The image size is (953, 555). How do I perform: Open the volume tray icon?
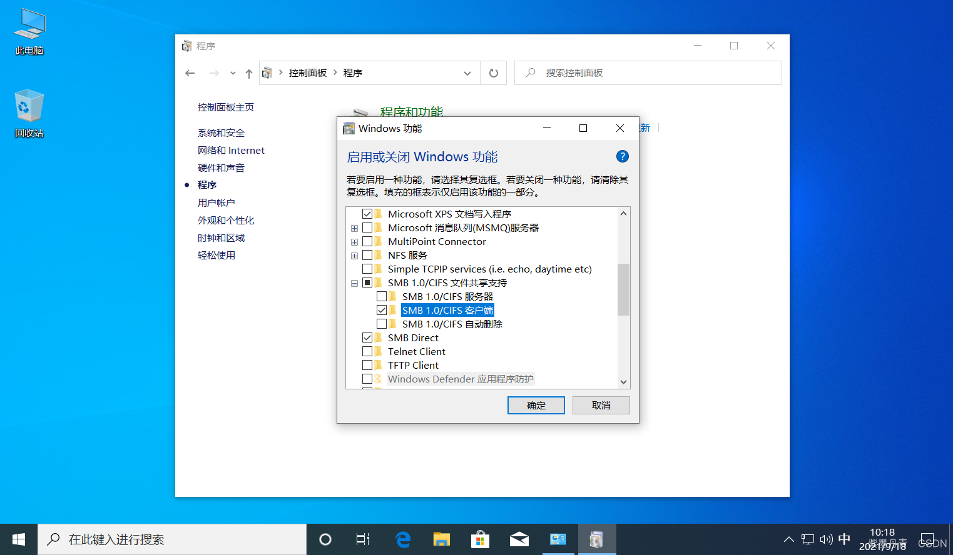tap(826, 539)
